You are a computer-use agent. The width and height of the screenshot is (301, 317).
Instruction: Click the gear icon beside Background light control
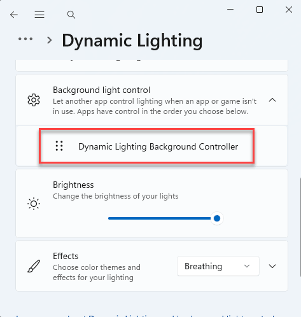point(34,100)
